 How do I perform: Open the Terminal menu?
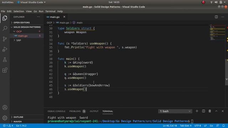coord(50,11)
